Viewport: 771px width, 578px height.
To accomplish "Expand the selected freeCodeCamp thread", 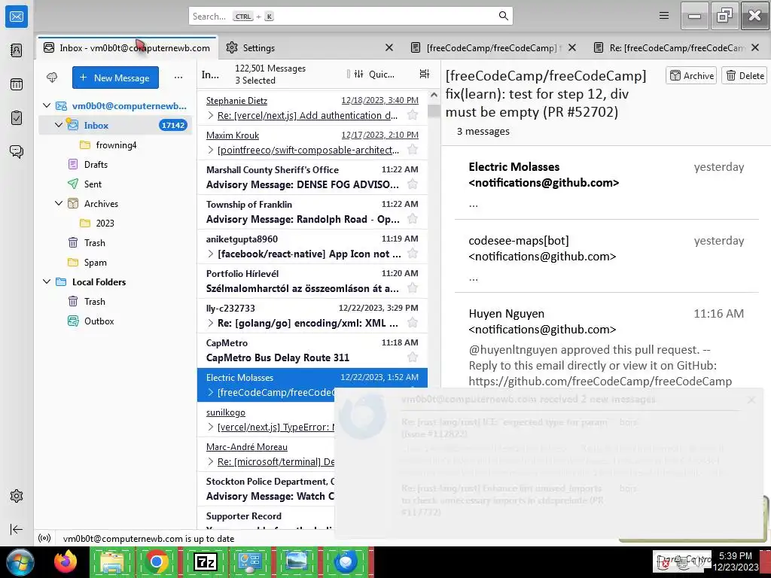I will coord(211,392).
